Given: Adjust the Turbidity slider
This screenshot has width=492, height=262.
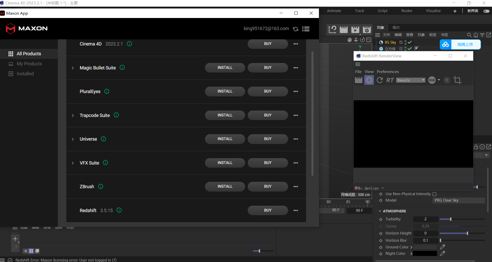Looking at the screenshot, I should pyautogui.click(x=451, y=219).
